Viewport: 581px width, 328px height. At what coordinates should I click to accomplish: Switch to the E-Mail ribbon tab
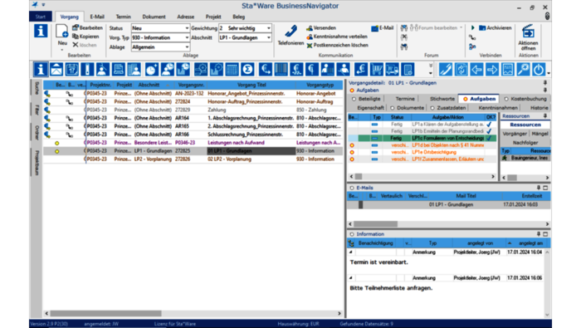coord(97,17)
